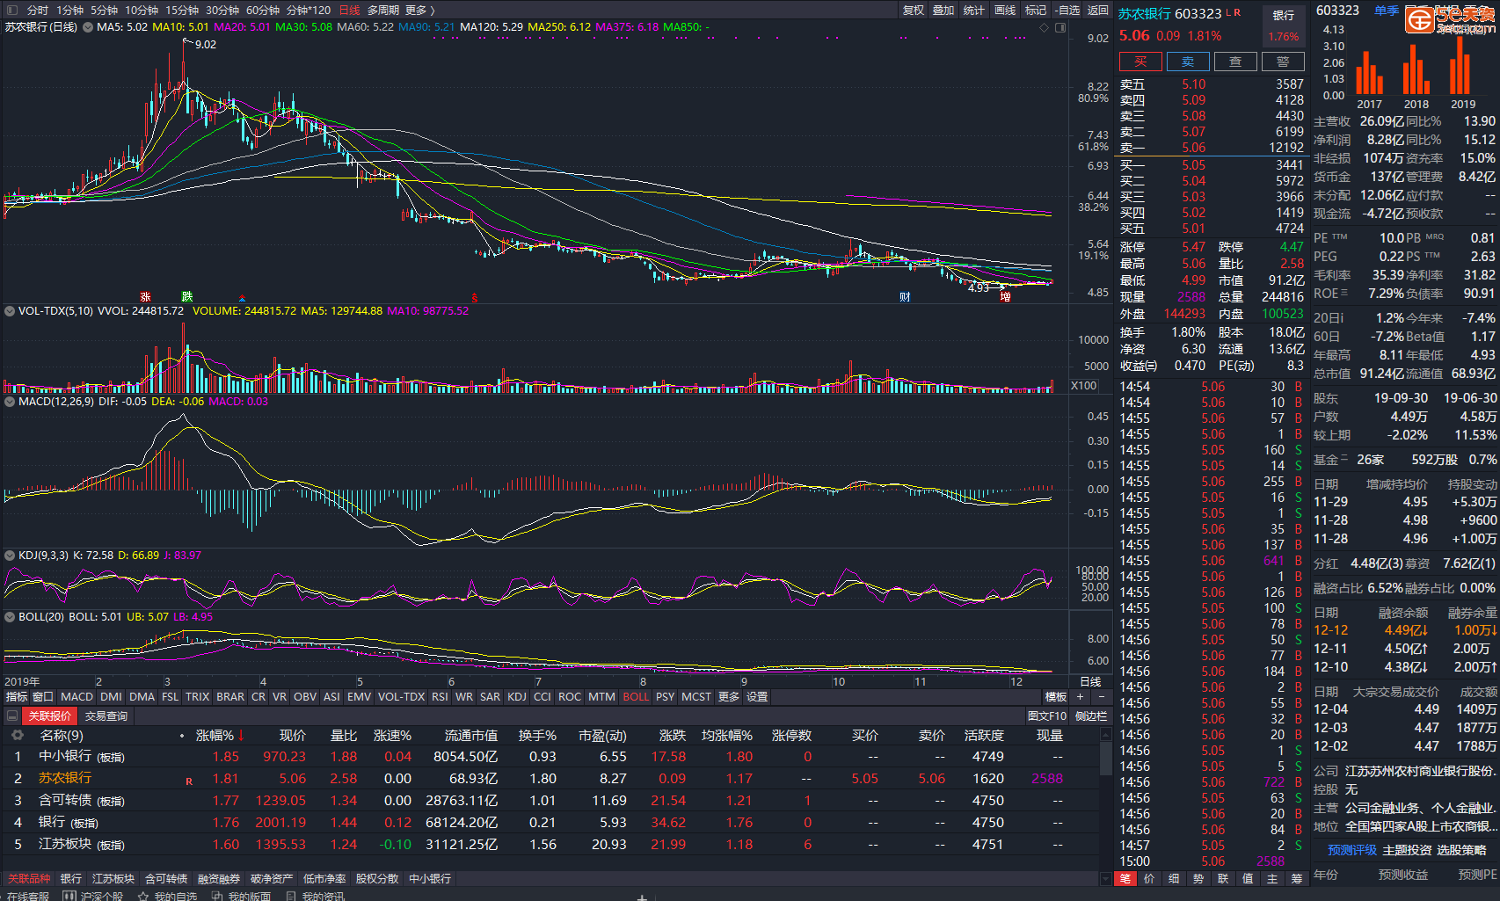Click the 叠加 overlay button

[944, 10]
